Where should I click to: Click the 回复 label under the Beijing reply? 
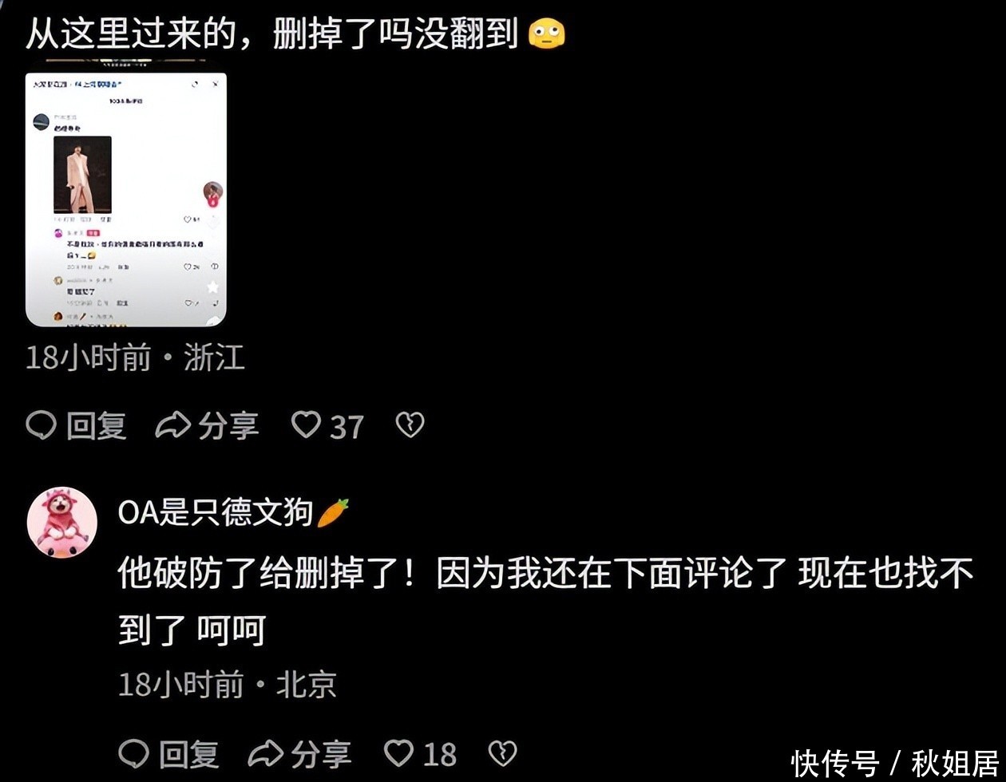[189, 753]
